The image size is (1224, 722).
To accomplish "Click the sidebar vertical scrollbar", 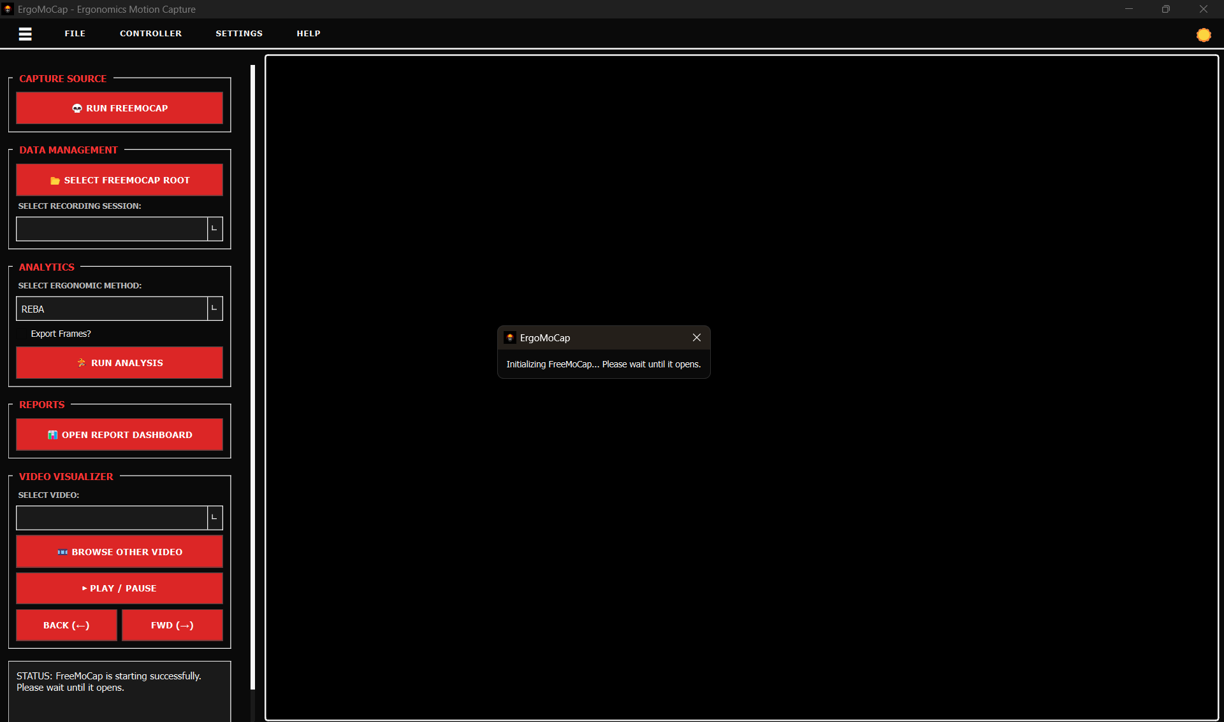I will coord(252,376).
